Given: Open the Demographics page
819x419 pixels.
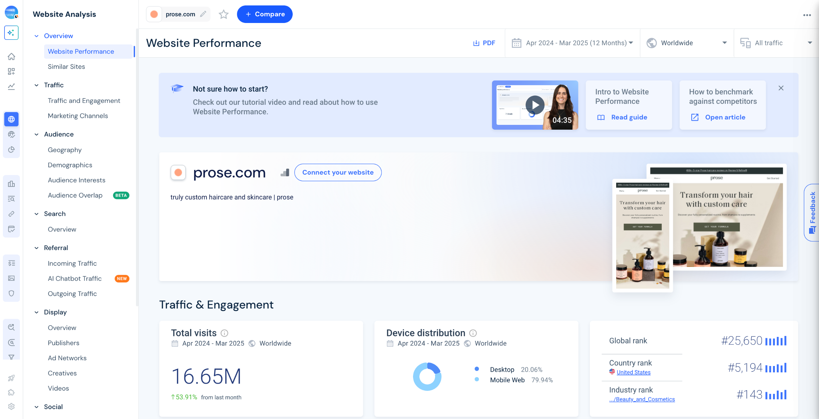Looking at the screenshot, I should point(70,165).
